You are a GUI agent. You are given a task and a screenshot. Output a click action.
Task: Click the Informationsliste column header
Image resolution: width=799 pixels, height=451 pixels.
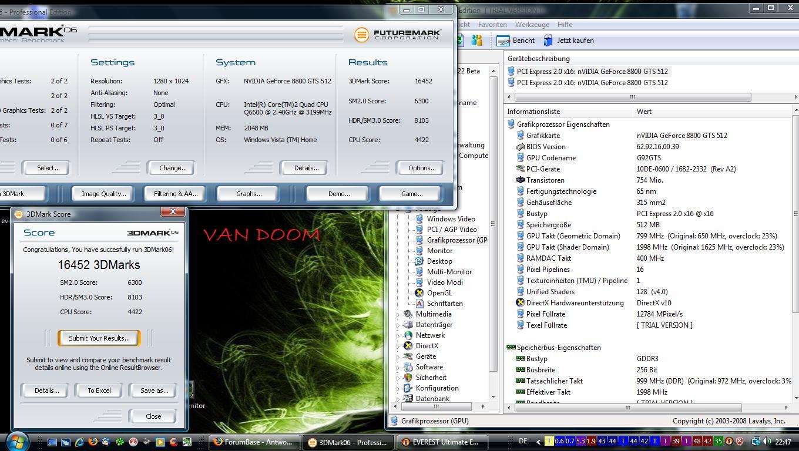click(x=569, y=112)
